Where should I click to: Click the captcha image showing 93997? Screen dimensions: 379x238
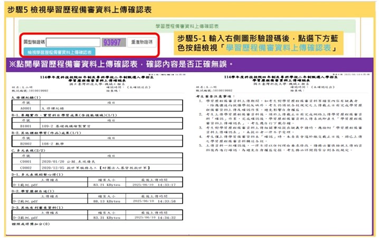pos(113,43)
